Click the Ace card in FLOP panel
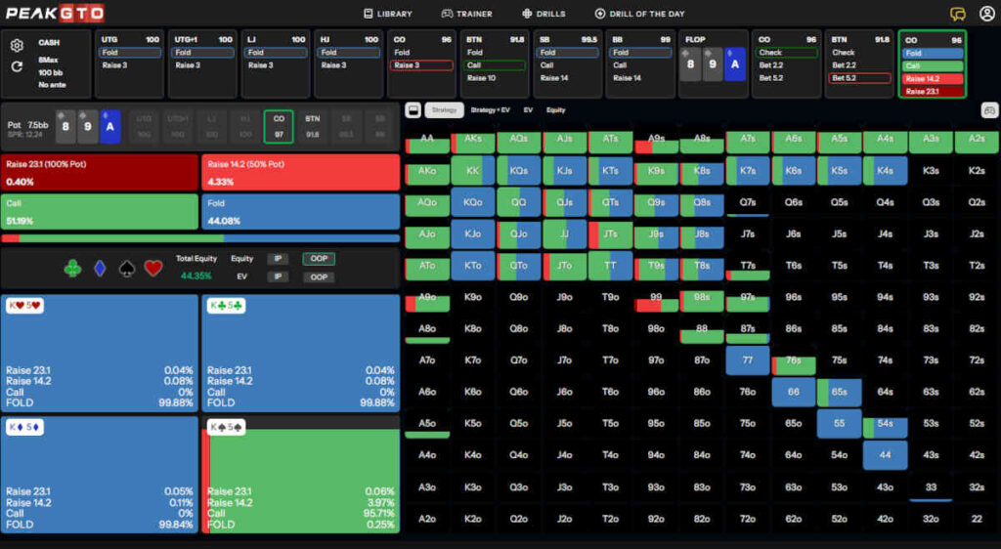 coord(735,64)
